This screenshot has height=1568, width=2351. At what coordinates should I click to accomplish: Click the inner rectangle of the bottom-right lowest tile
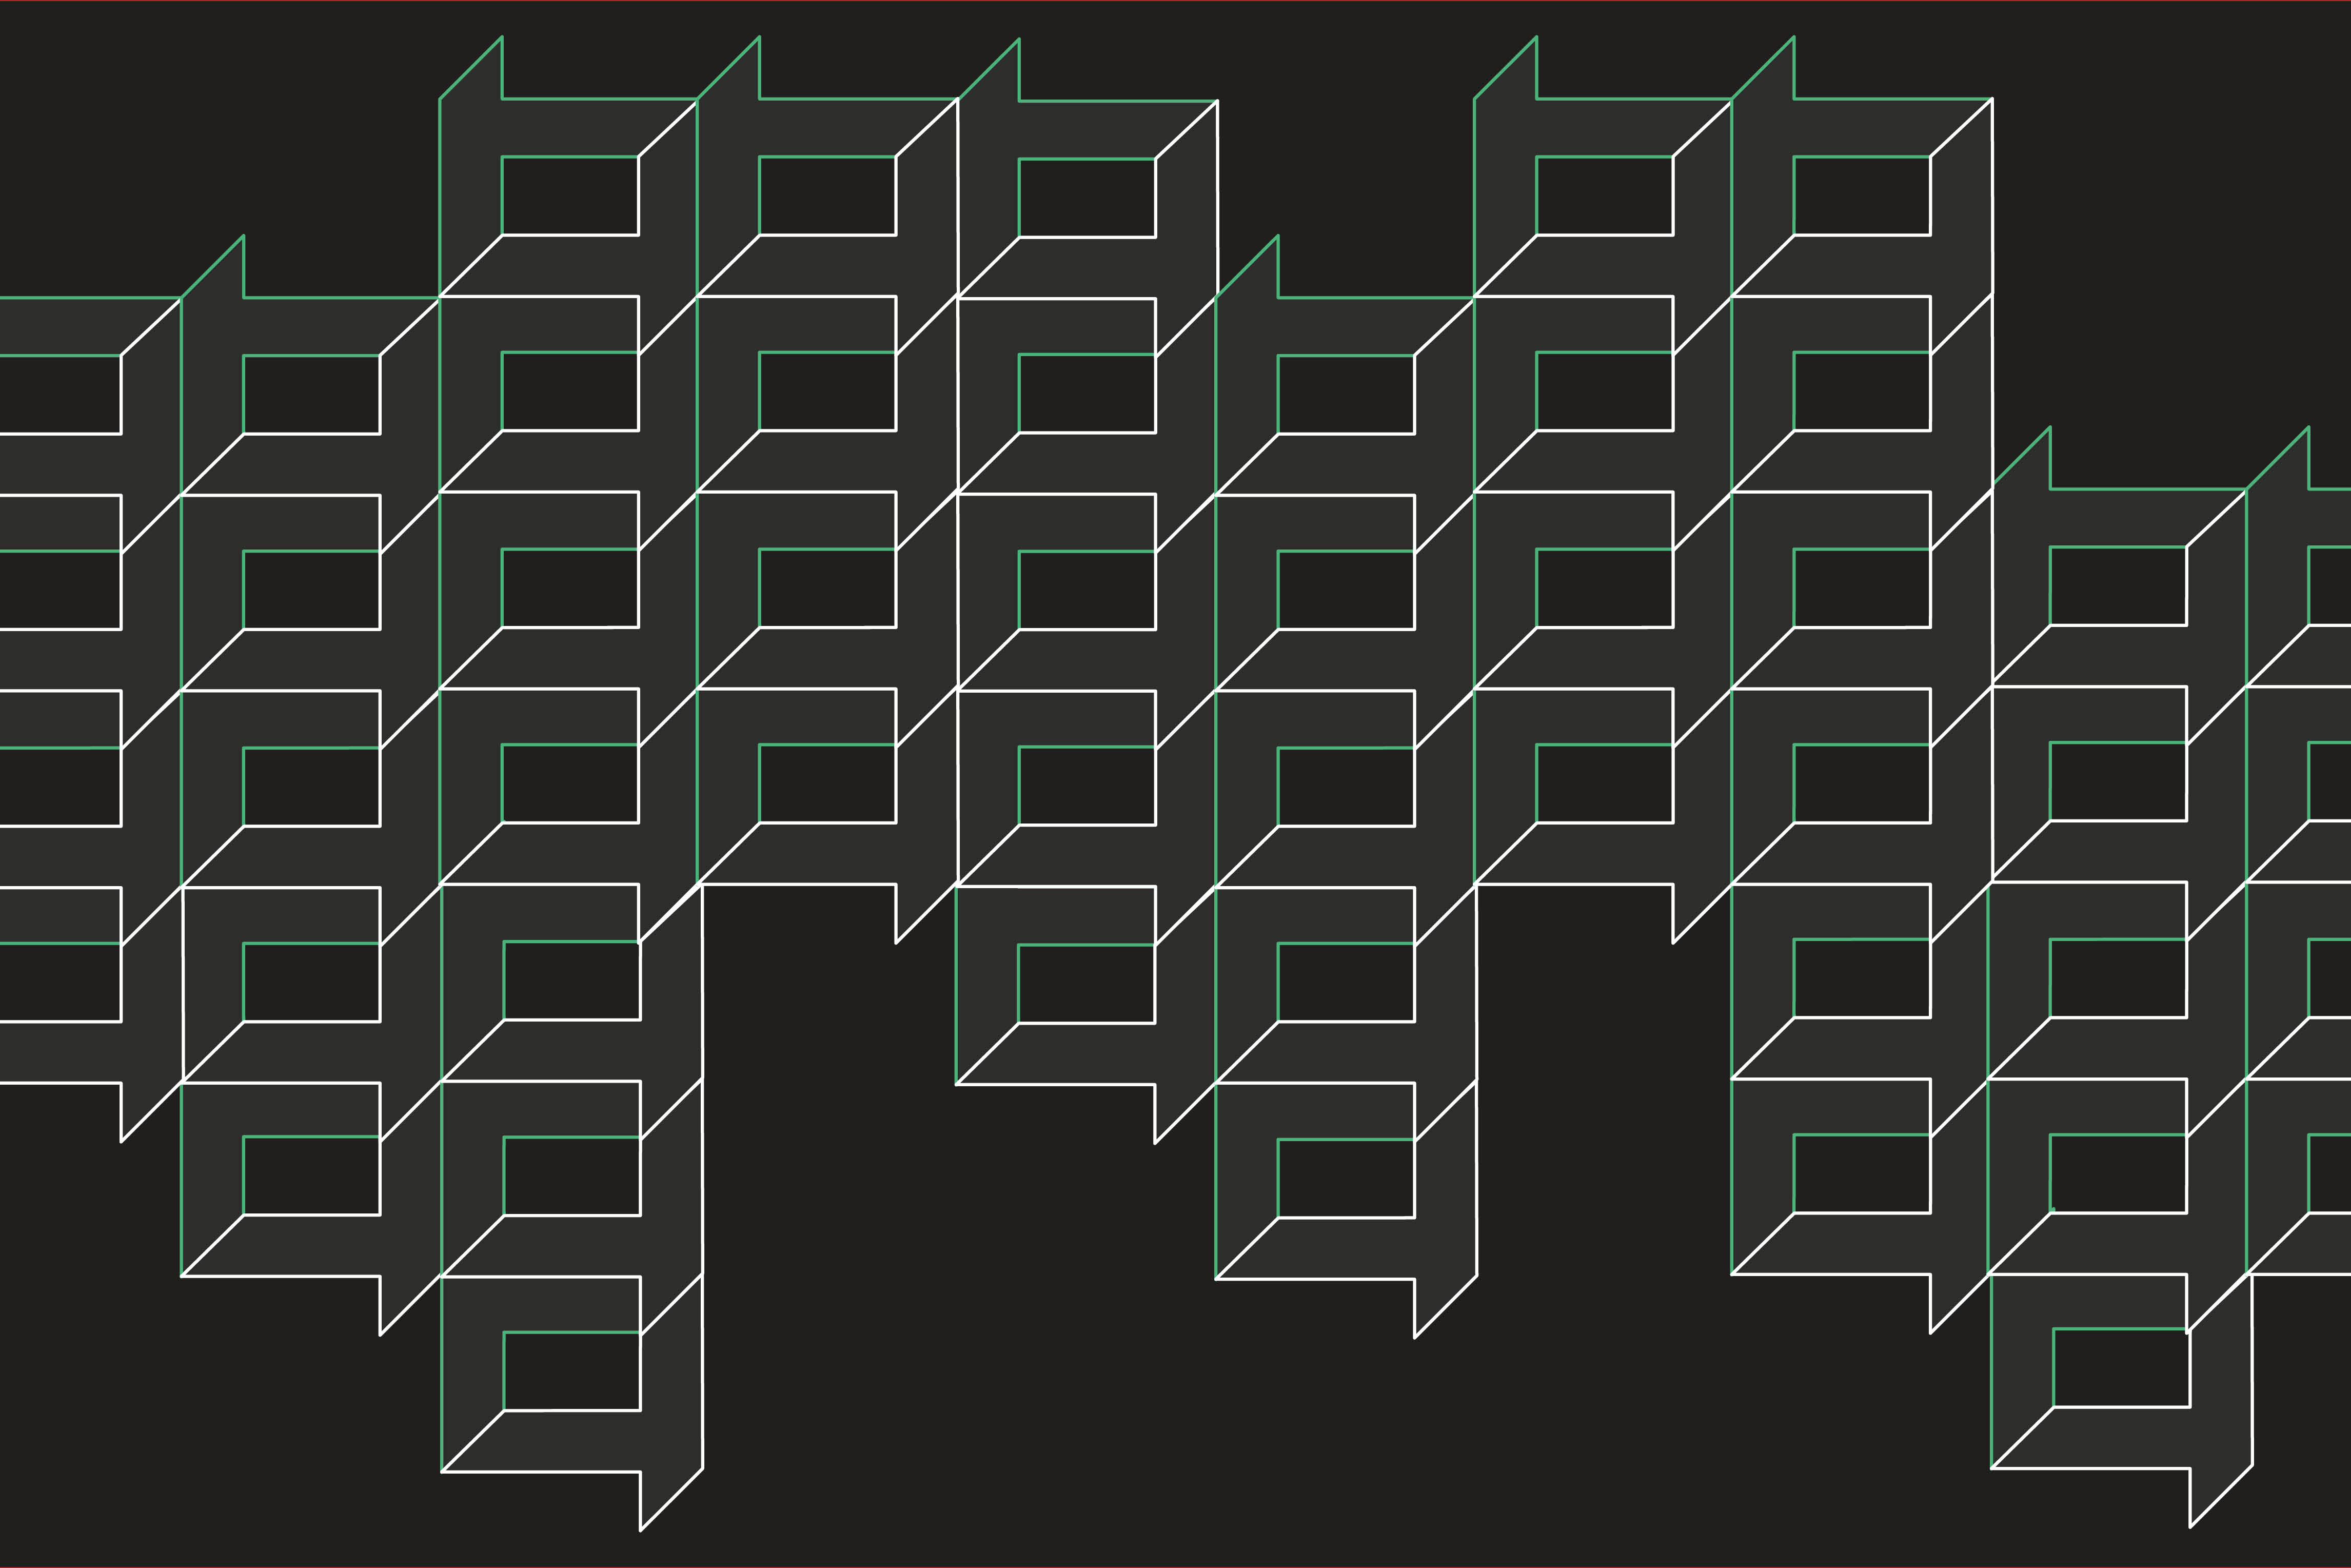pos(2121,1367)
